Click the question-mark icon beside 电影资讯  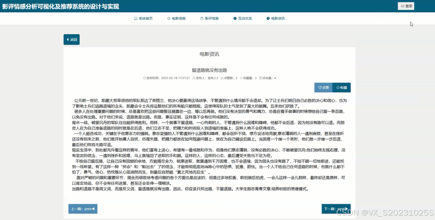coord(268,18)
